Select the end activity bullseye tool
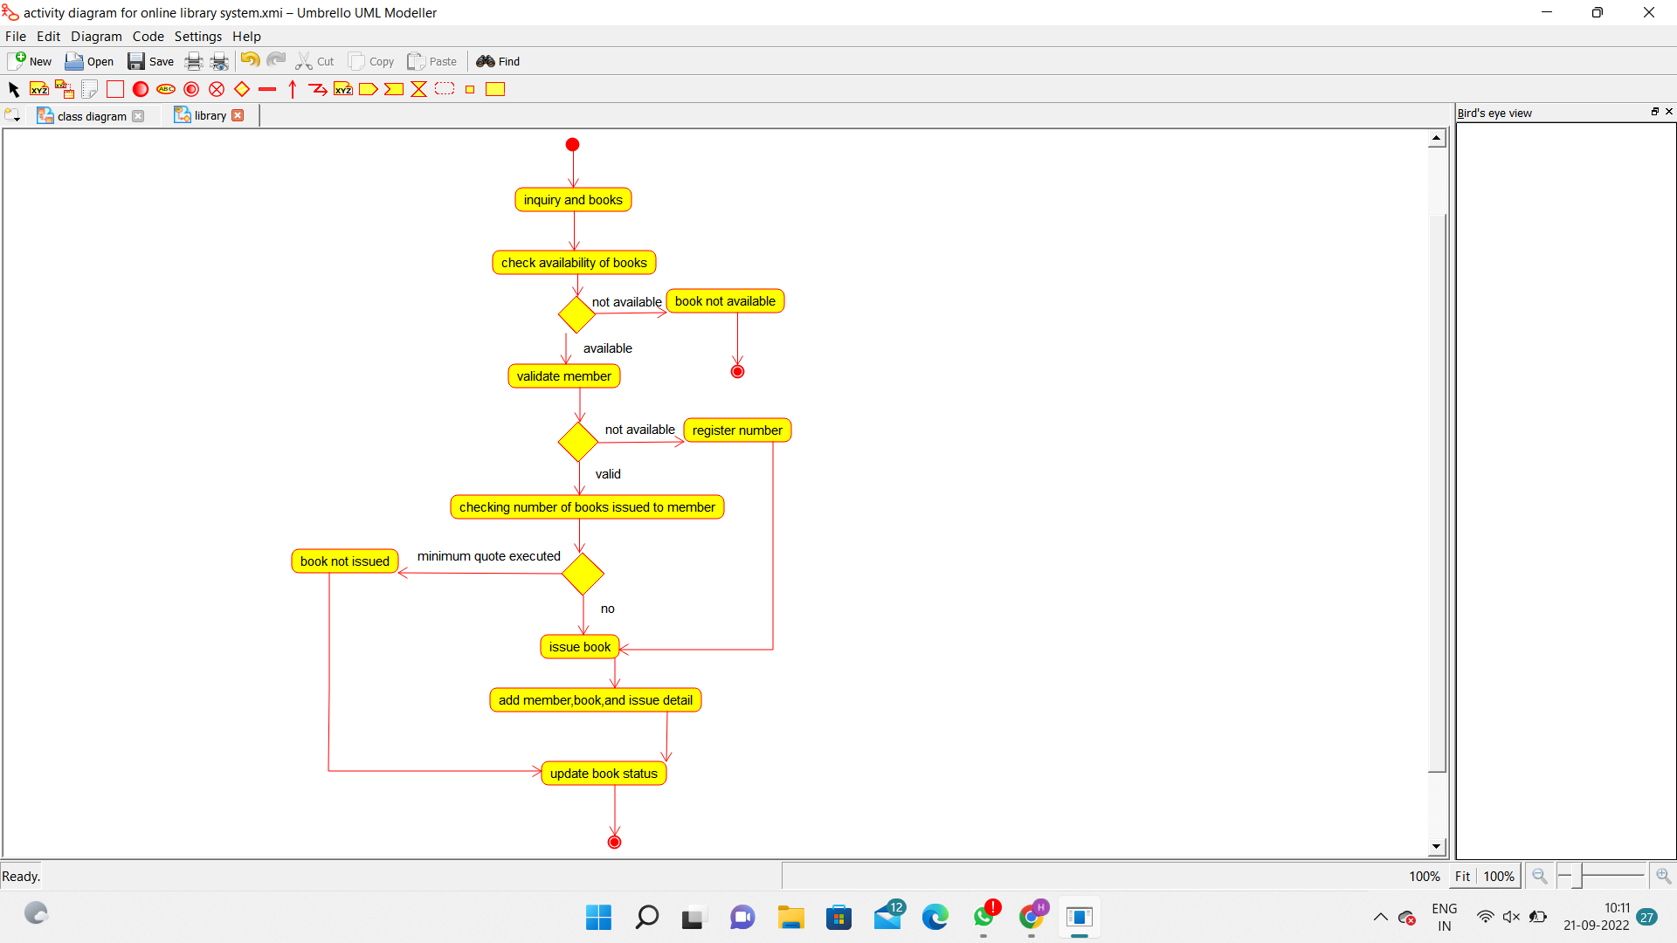 [x=191, y=89]
